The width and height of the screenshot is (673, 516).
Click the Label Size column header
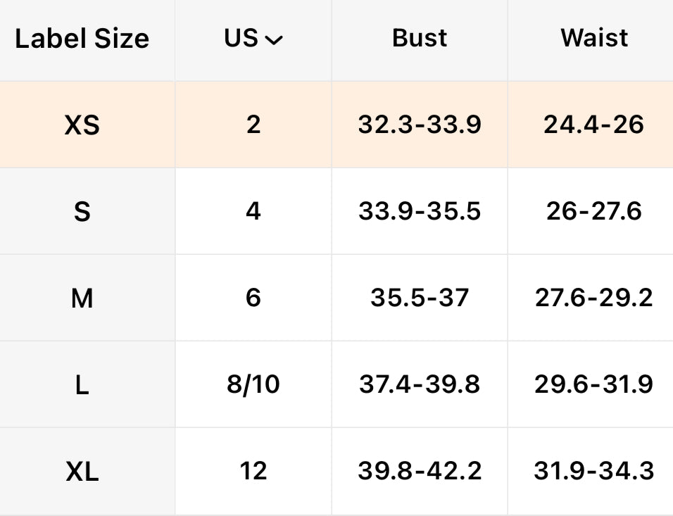82,39
